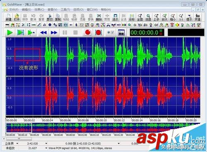Open the 查看(V) menu
This screenshot has height=152, width=207.
pos(53,10)
